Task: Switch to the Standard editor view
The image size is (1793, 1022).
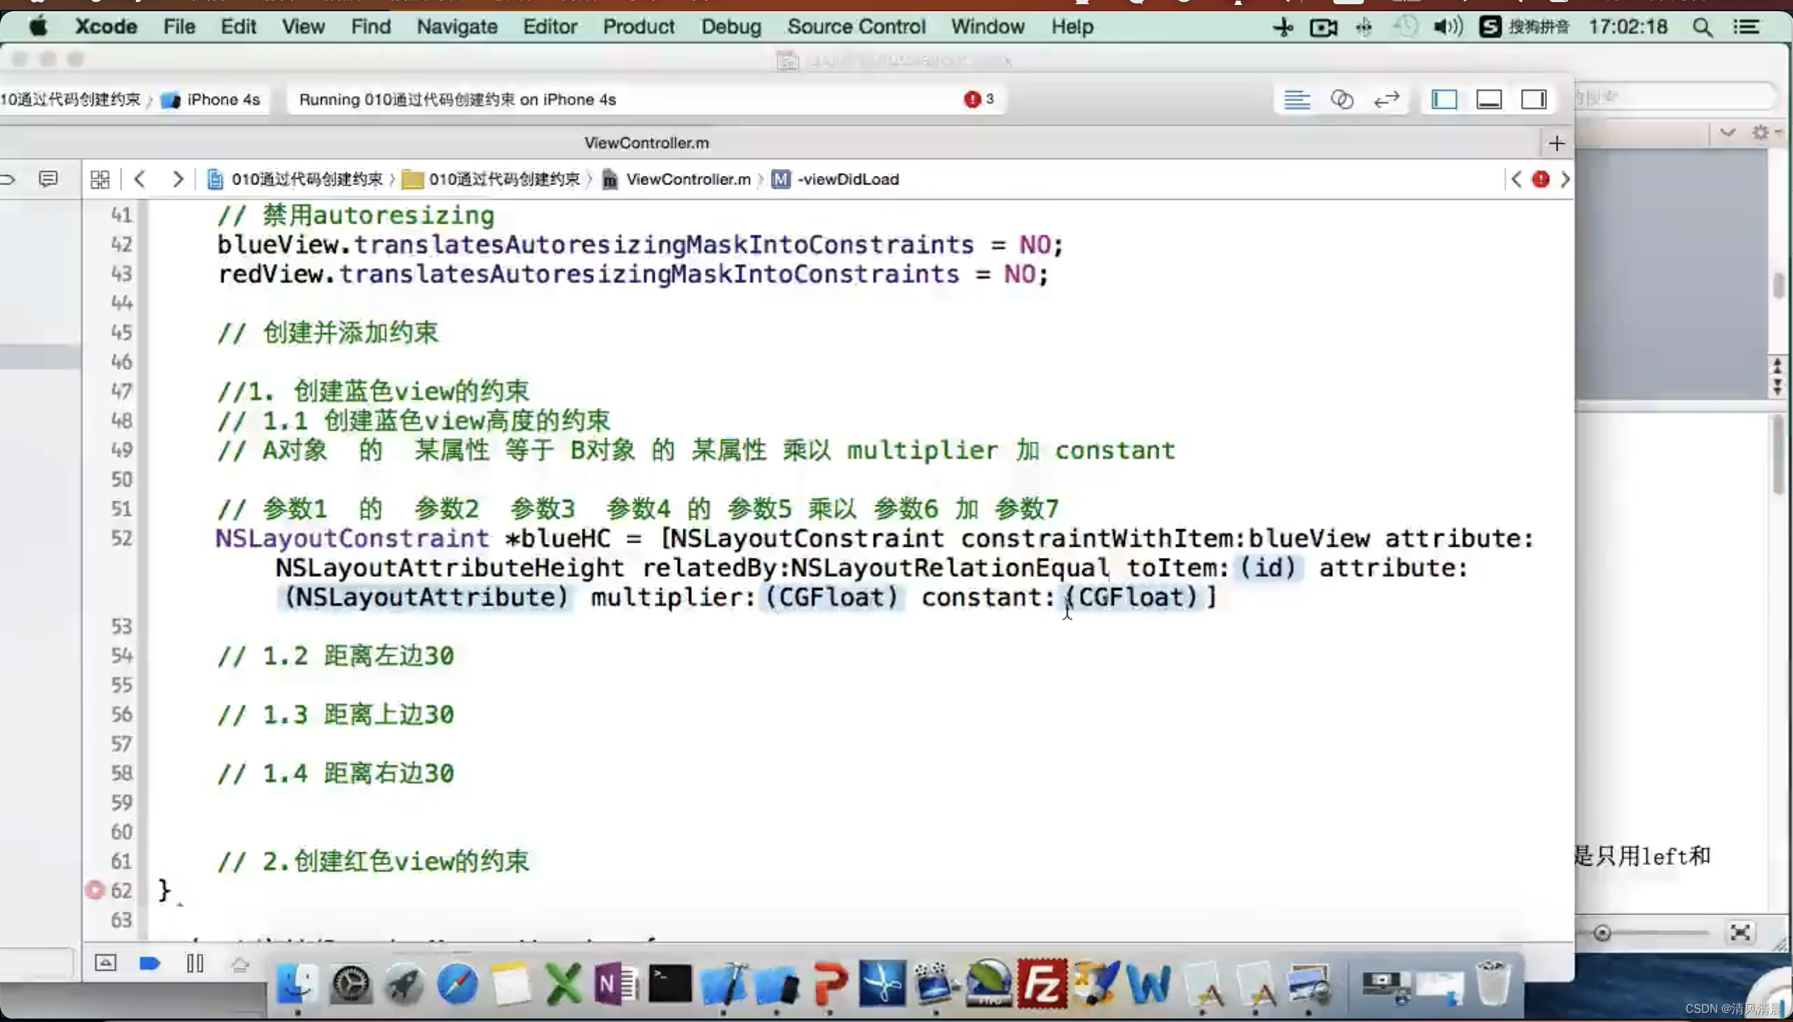Action: tap(1296, 100)
